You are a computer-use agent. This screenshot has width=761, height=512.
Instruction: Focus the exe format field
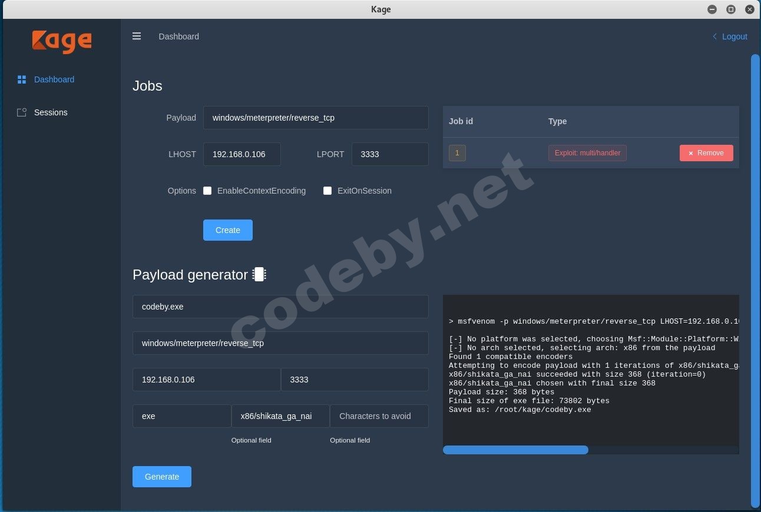click(181, 416)
